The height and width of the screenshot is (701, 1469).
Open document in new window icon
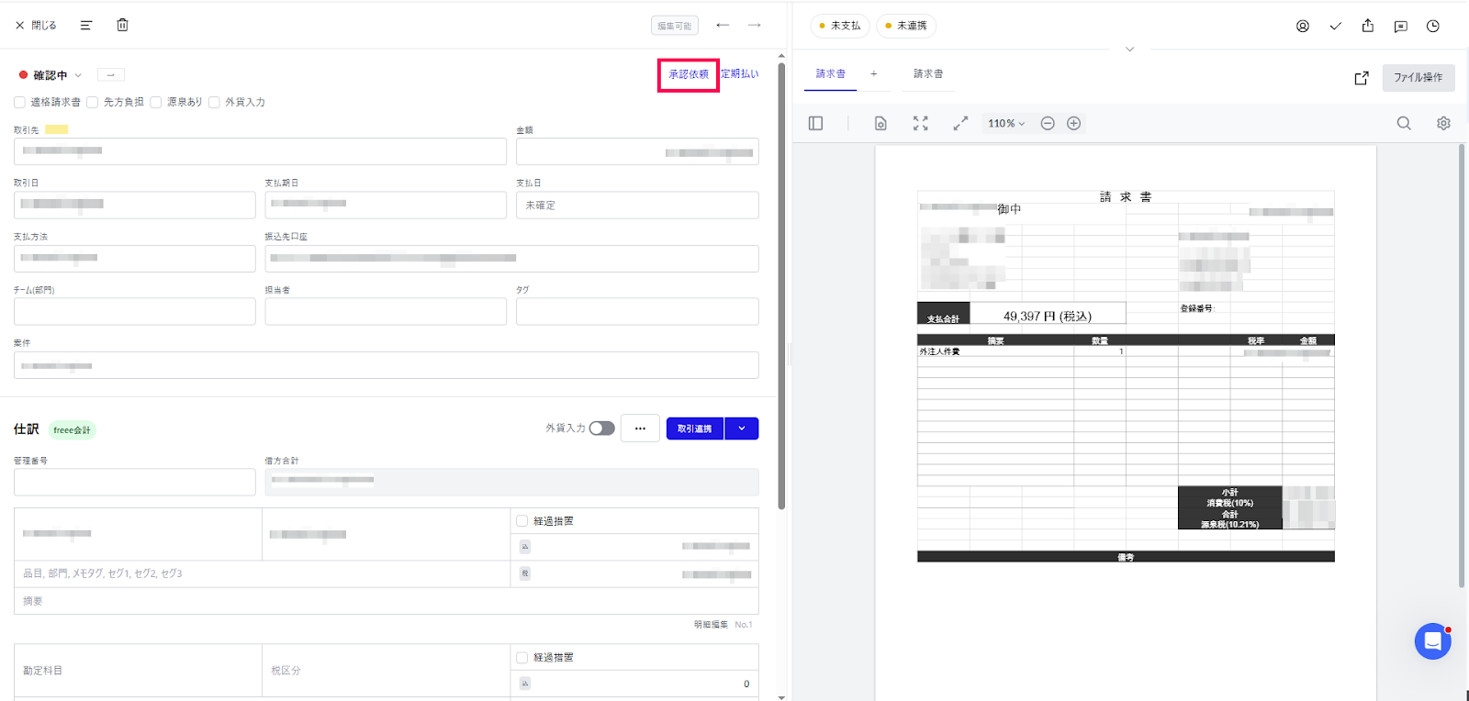(1362, 78)
